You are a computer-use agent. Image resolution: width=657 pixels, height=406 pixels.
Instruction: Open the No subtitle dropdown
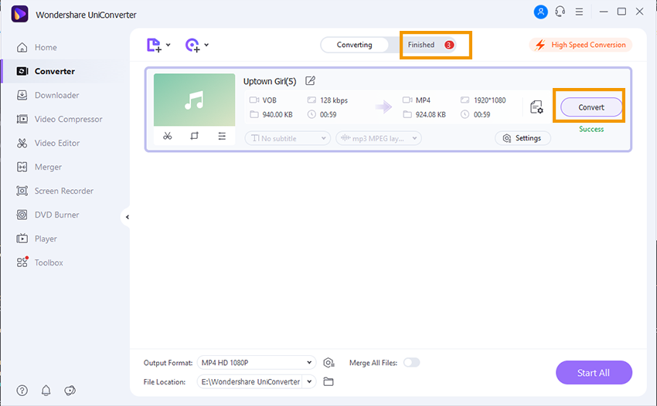(x=288, y=138)
